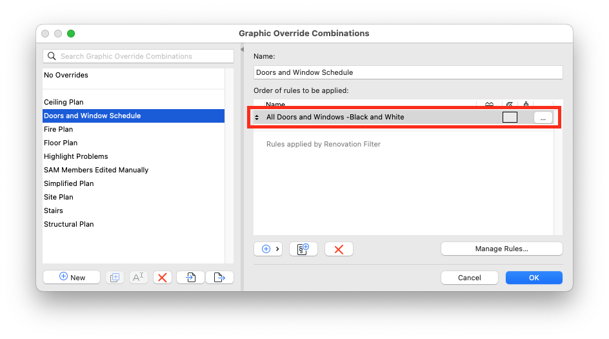This screenshot has width=609, height=339.
Task: Click the fill override column header icon
Action: point(510,104)
